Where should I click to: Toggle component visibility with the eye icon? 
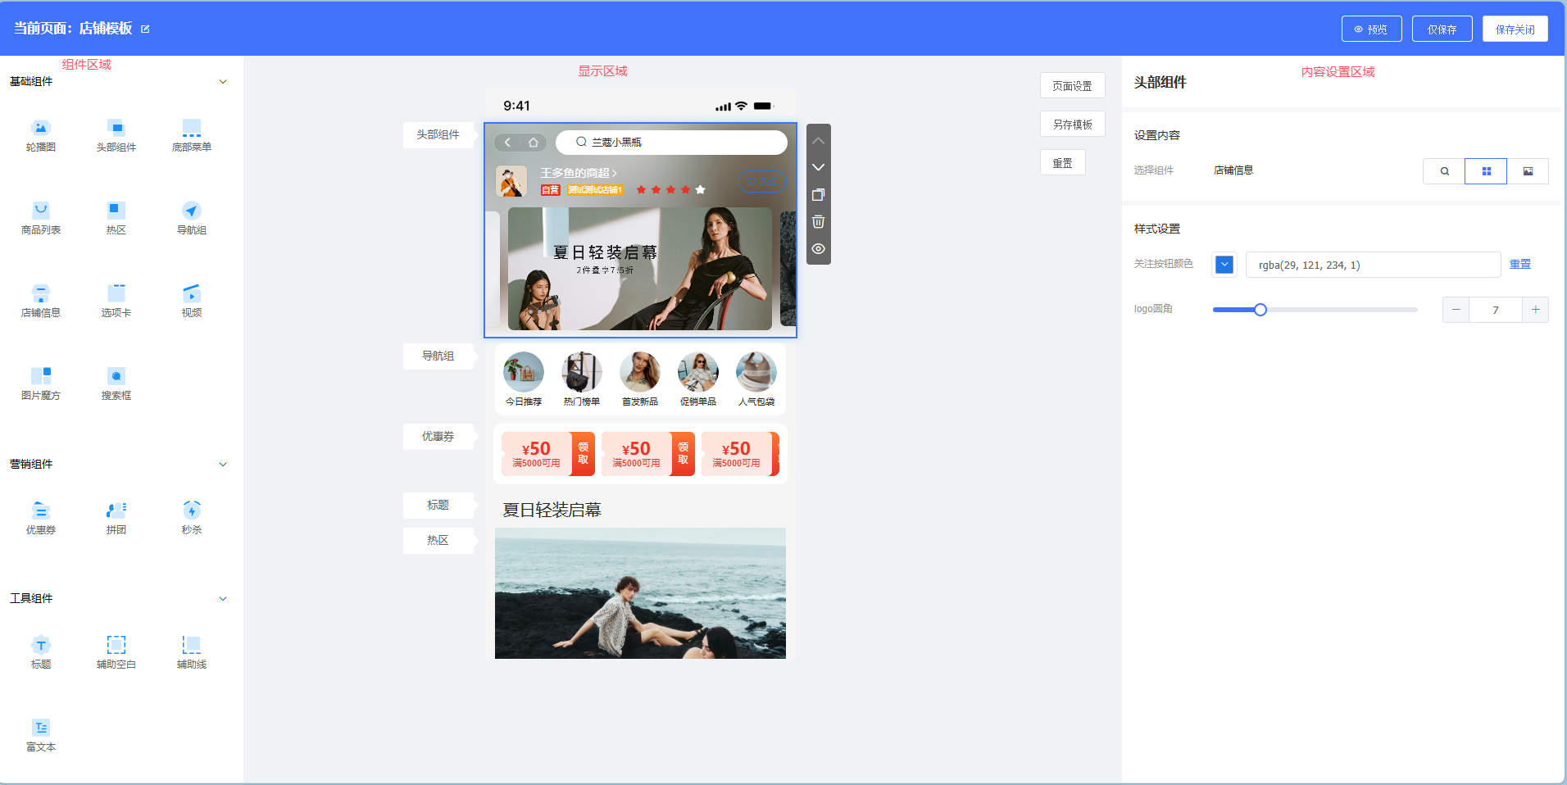818,249
